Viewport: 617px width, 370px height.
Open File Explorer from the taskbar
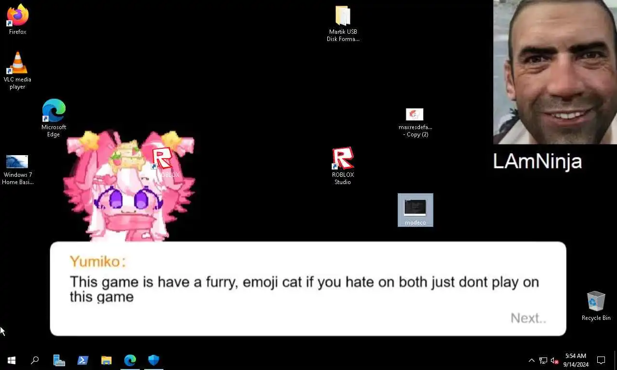(x=106, y=360)
